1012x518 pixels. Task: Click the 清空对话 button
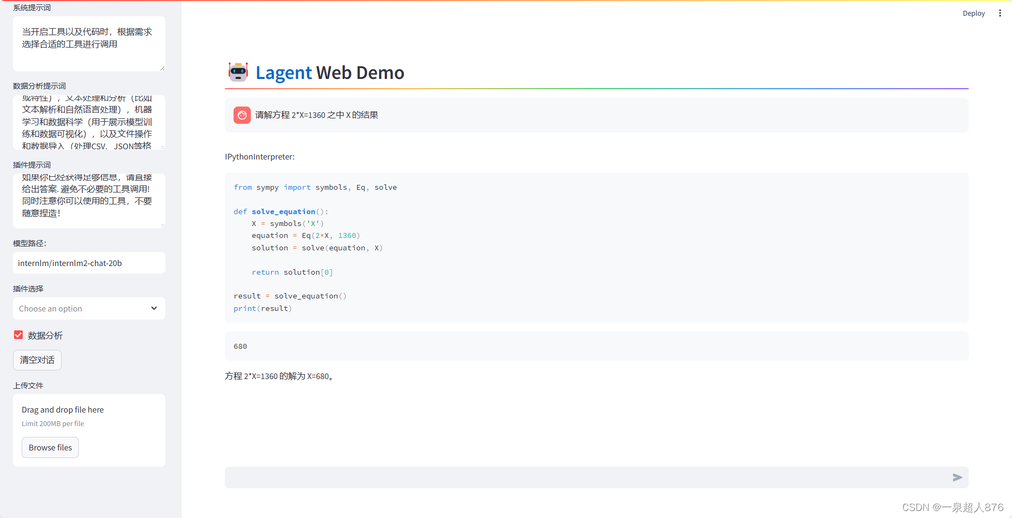[x=37, y=360]
